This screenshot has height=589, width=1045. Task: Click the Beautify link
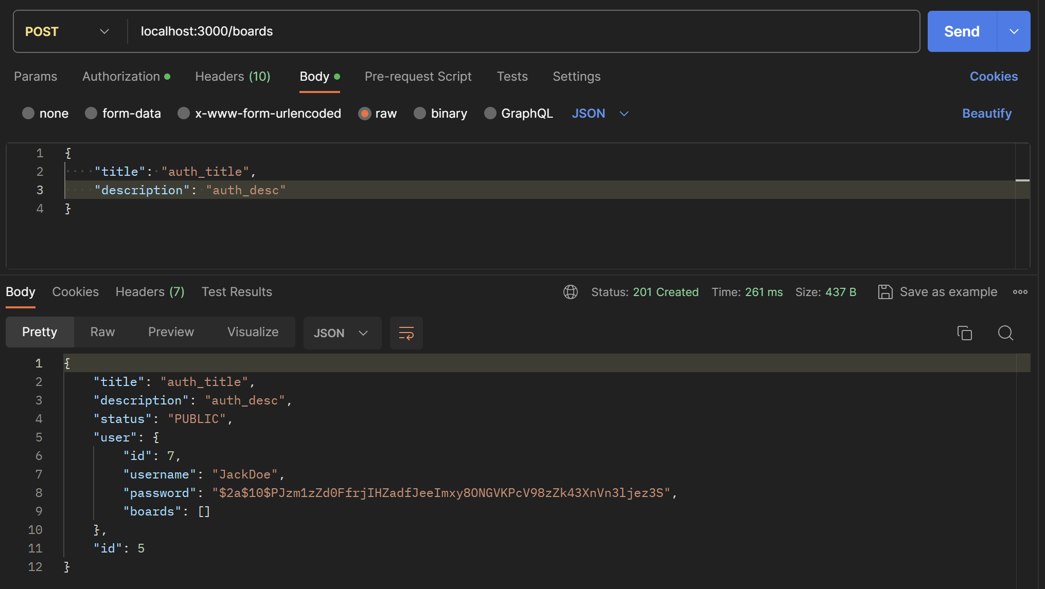[986, 114]
